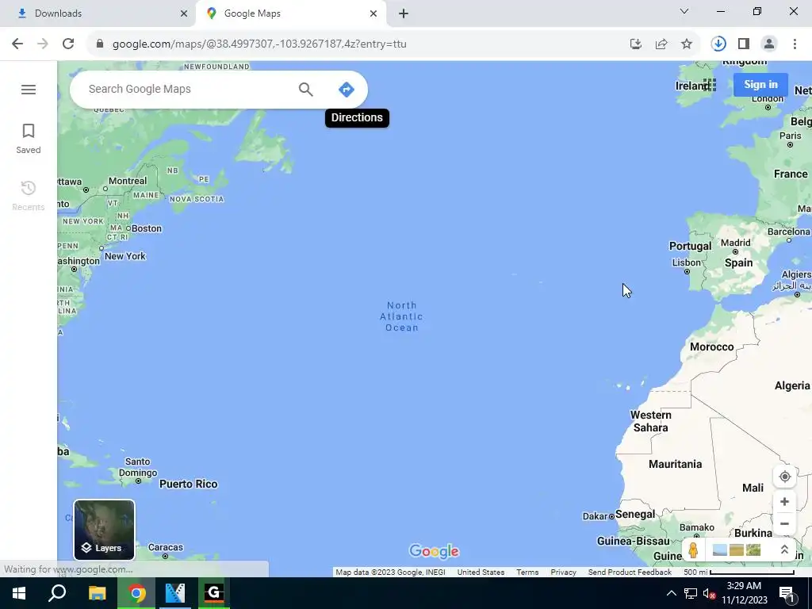
Task: Open File Explorer from taskbar
Action: pyautogui.click(x=97, y=593)
